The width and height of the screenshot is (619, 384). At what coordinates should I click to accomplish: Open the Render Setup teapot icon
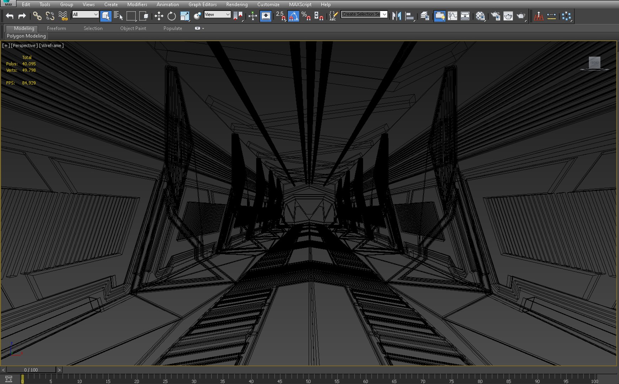[x=495, y=16]
